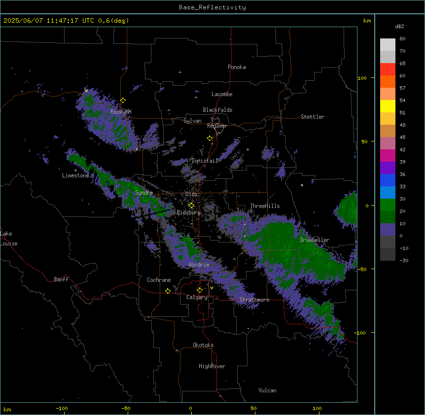Select the slate purple 0-10 dBZ legend swatch
This screenshot has width=425, height=415.
pyautogui.click(x=388, y=230)
